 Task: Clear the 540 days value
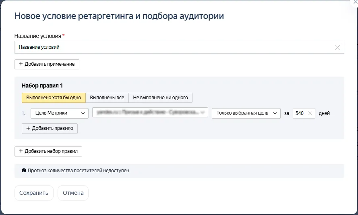pos(310,113)
